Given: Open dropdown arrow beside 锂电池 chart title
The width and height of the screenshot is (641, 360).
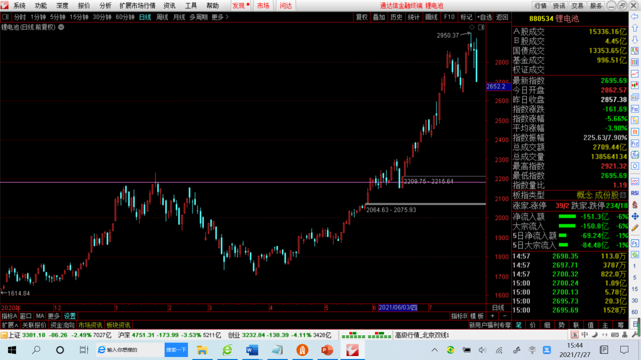Looking at the screenshot, I should coord(61,27).
